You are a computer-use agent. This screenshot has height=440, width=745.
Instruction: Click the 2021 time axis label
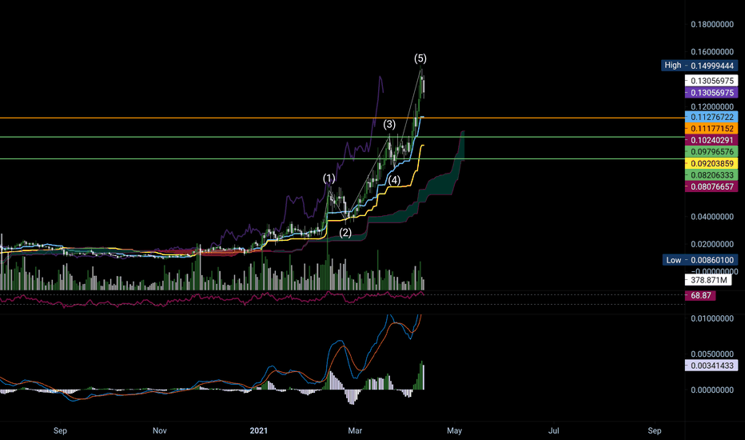pos(258,431)
